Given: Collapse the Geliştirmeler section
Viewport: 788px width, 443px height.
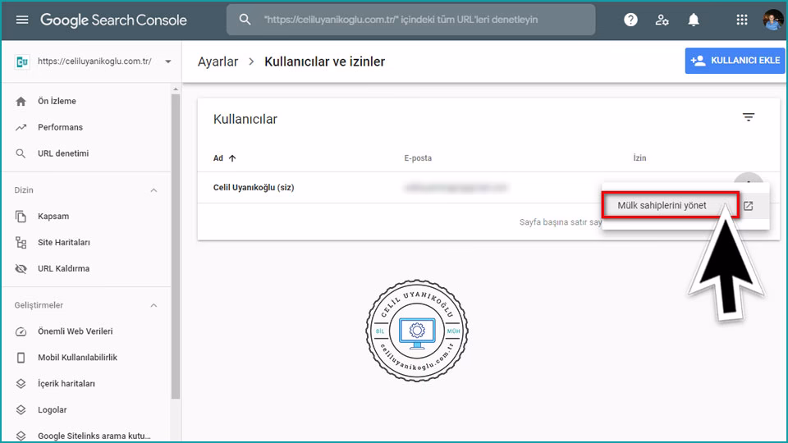Looking at the screenshot, I should (153, 305).
